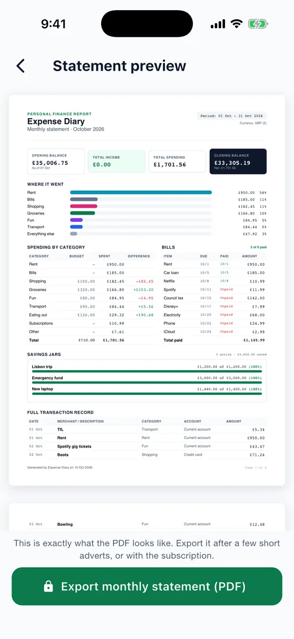Tap the Fun difference −£4.95
294x639 pixels.
pyautogui.click(x=145, y=298)
